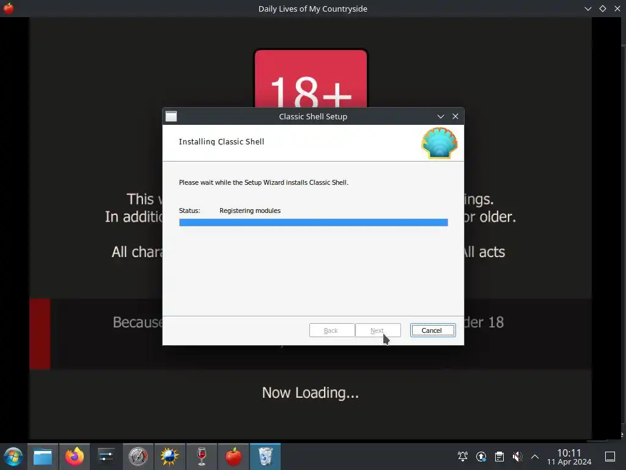Click the disabled Back button in setup
The image size is (626, 470).
click(332, 330)
